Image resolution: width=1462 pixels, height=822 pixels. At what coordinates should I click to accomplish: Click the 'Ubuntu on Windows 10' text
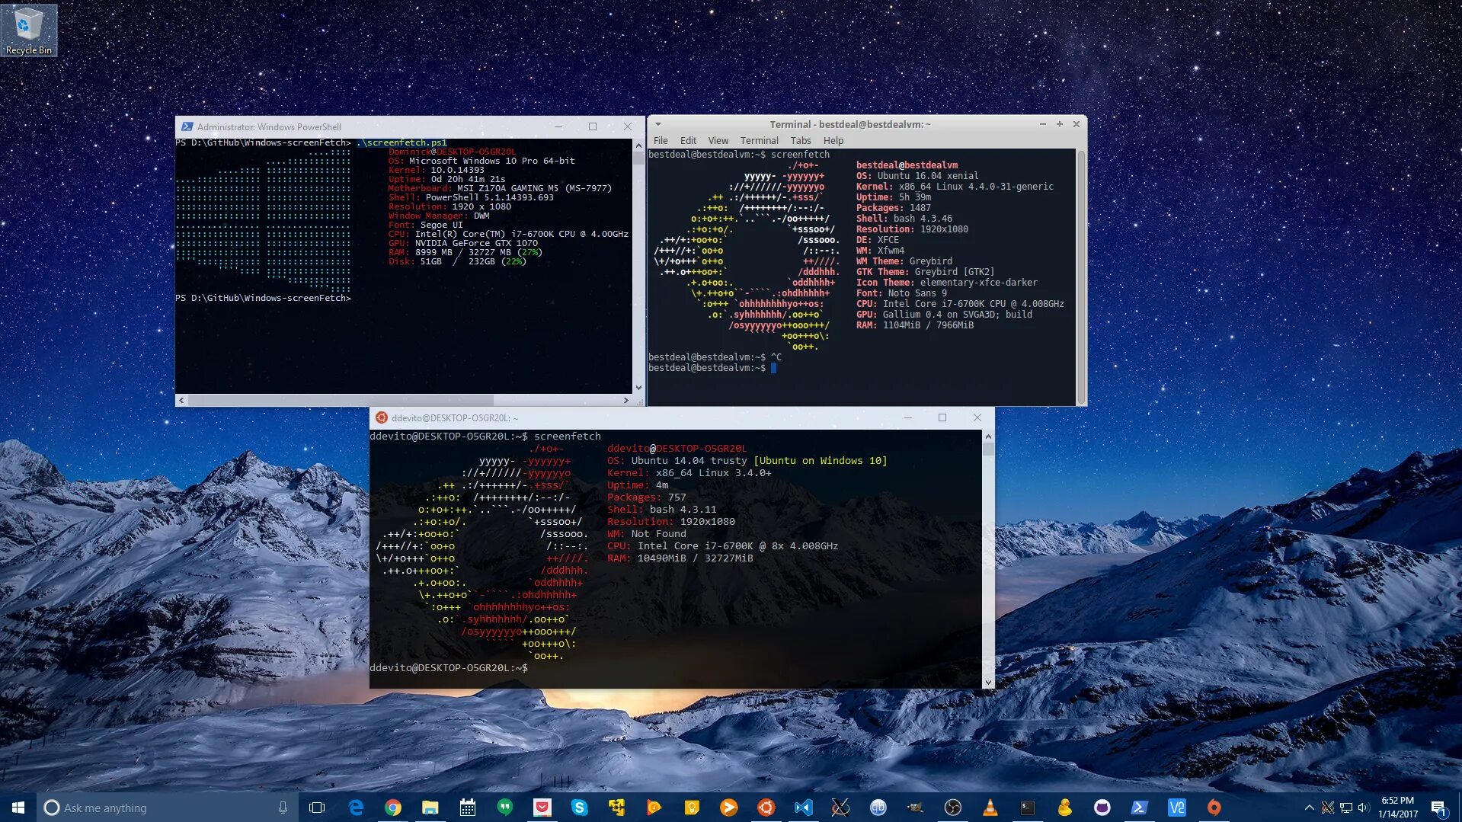820,461
